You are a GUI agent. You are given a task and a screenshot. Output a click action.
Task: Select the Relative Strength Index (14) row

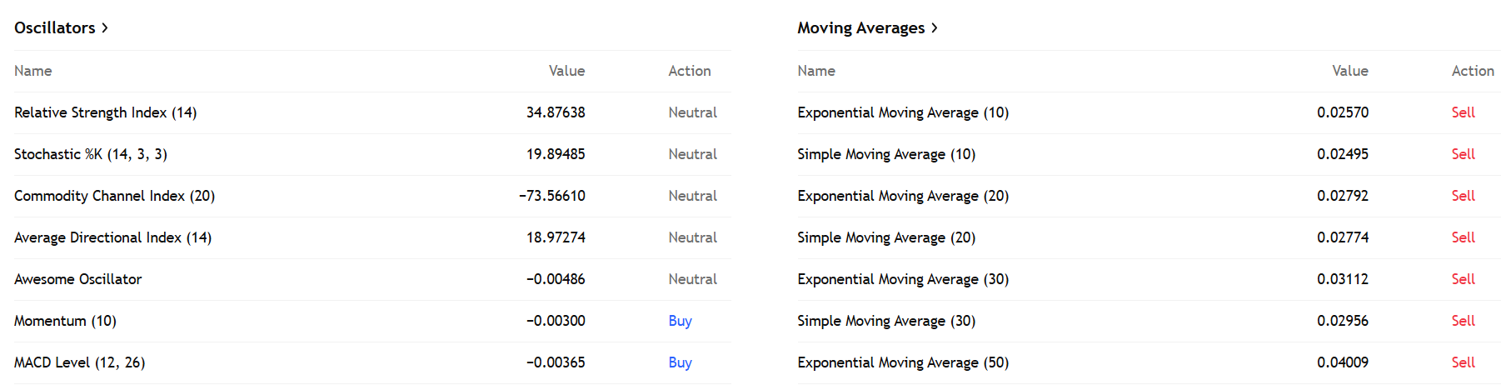point(106,112)
